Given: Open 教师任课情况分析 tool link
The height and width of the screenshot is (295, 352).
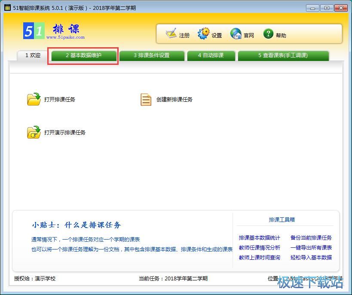Looking at the screenshot, I should point(260,248).
